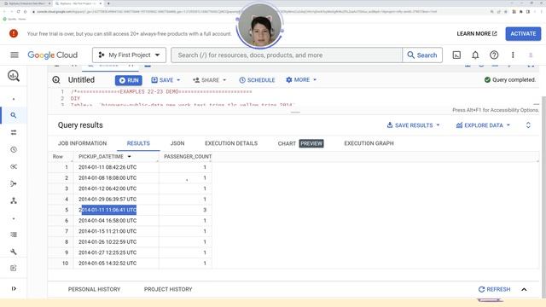Viewport: 546px width, 307px height.
Task: Click the PASSENGER_COUNT column header
Action: [188, 157]
